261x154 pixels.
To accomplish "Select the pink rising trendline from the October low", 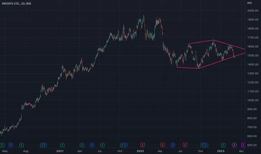I will coord(222,60).
